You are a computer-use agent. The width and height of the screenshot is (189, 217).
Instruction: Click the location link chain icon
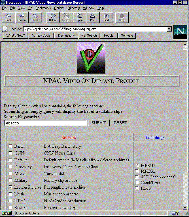[5, 29]
